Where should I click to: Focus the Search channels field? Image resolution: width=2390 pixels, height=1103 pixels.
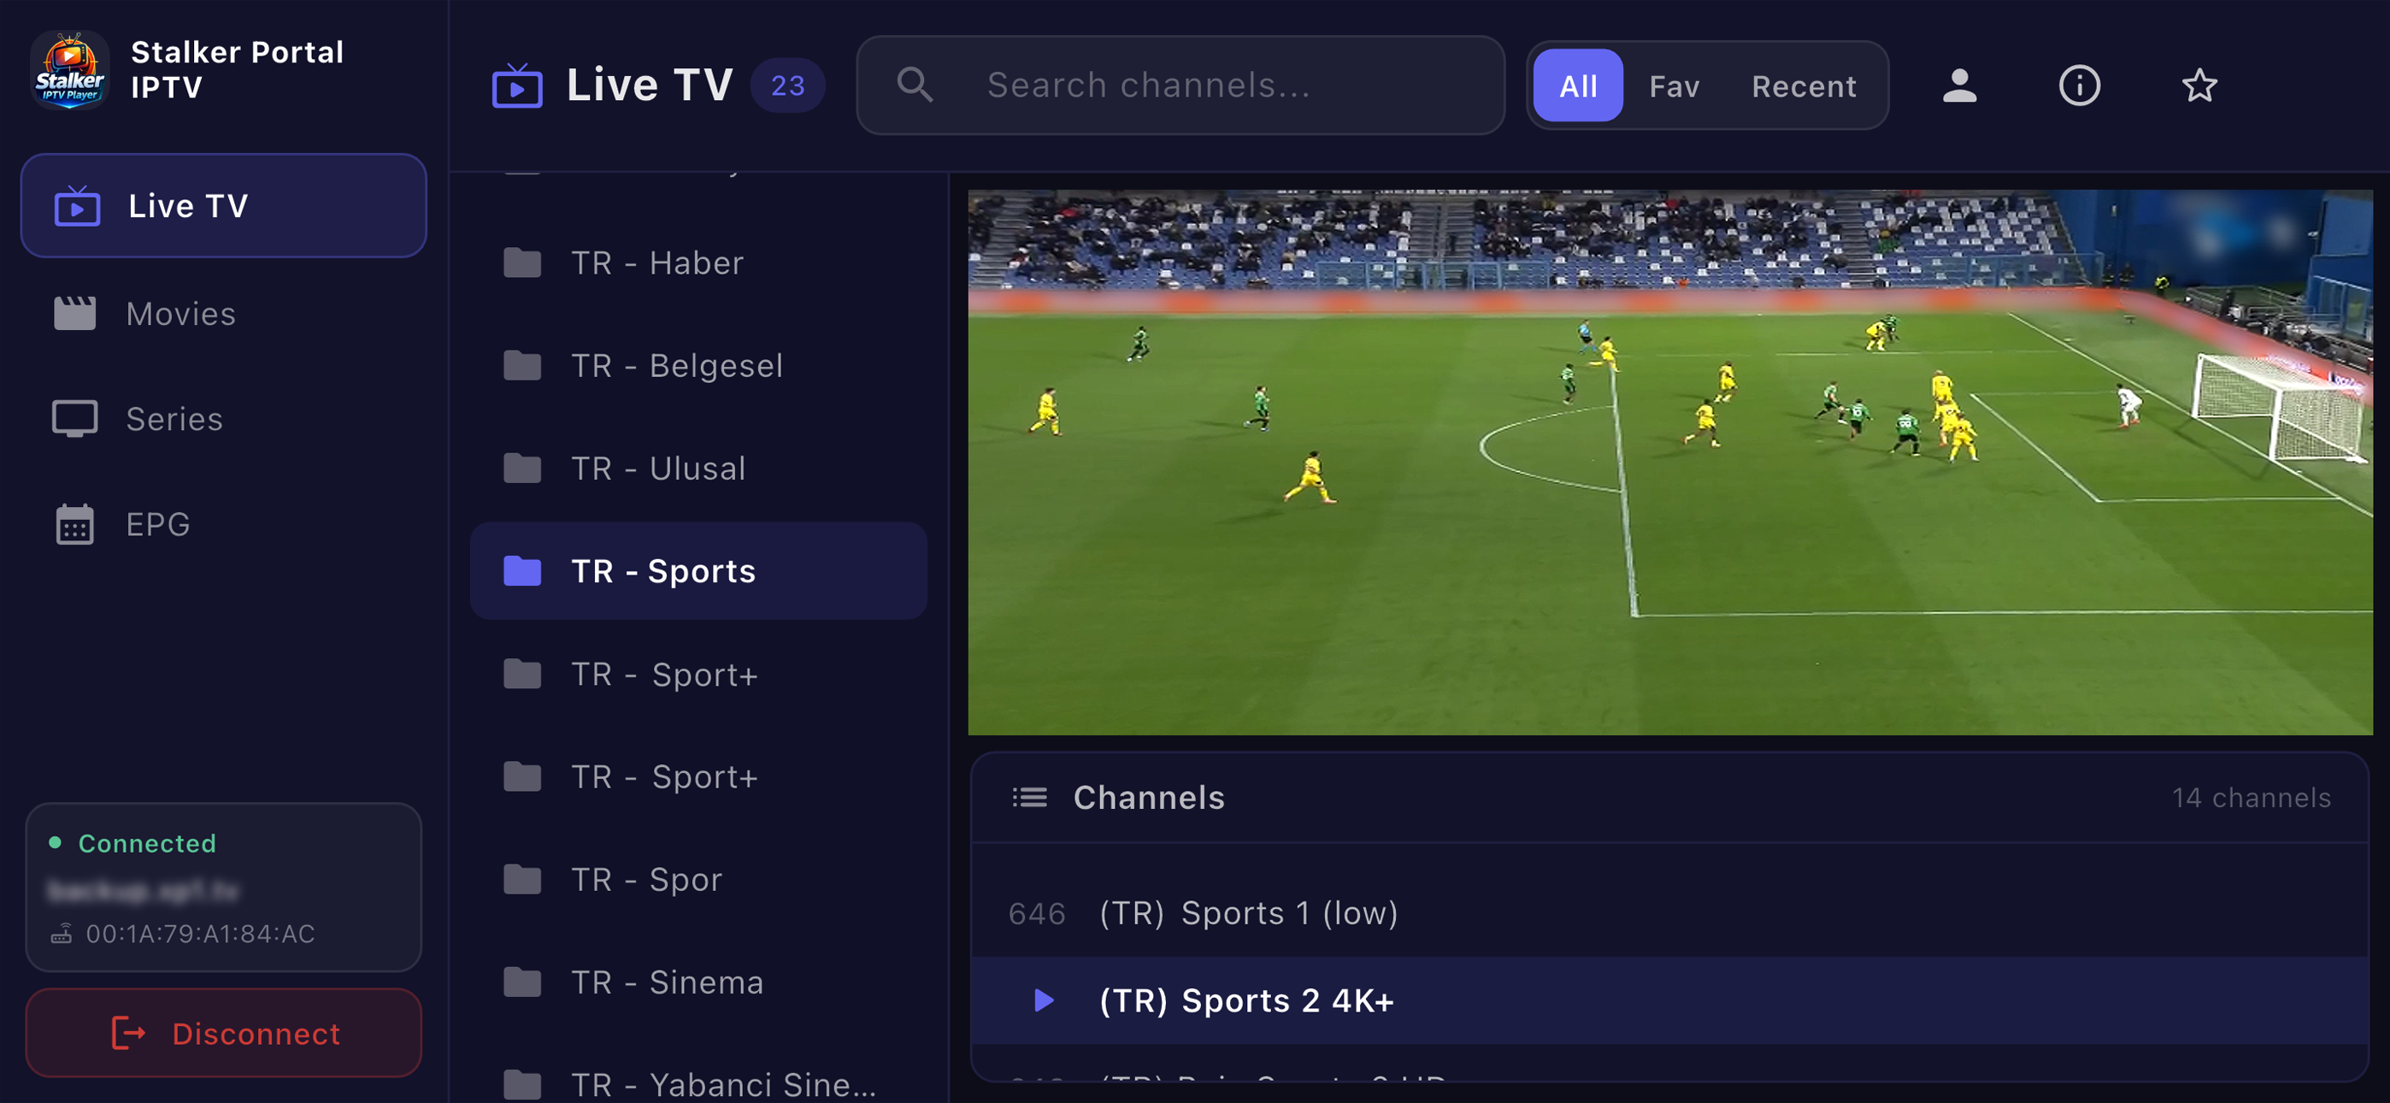point(1180,86)
